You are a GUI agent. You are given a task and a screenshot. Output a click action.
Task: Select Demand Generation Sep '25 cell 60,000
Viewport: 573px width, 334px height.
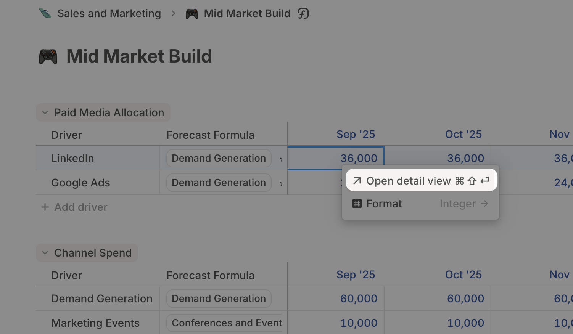[x=336, y=299]
